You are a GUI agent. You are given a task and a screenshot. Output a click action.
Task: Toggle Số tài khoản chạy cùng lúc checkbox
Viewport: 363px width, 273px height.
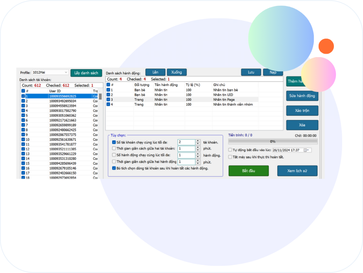(114, 142)
